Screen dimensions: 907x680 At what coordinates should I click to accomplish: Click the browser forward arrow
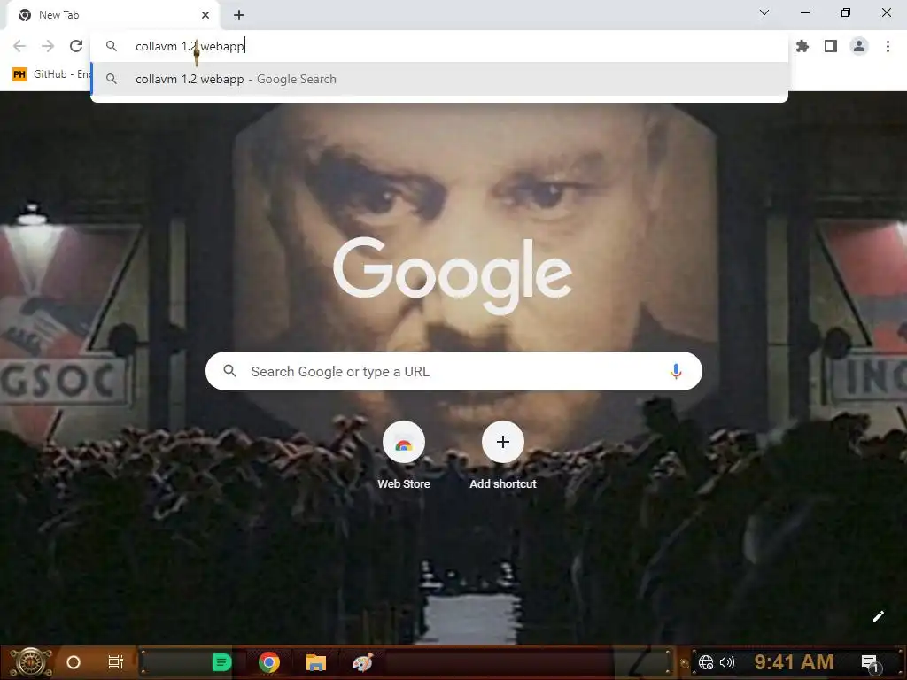48,46
